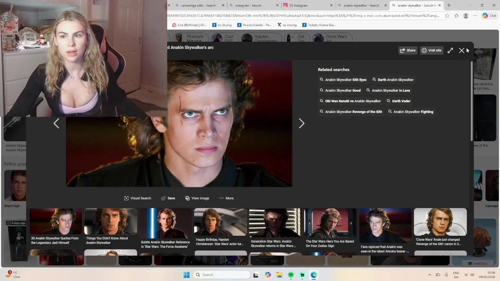The width and height of the screenshot is (500, 281).
Task: Select 'Hayden Christensen' filter chip
Action: (x=261, y=38)
